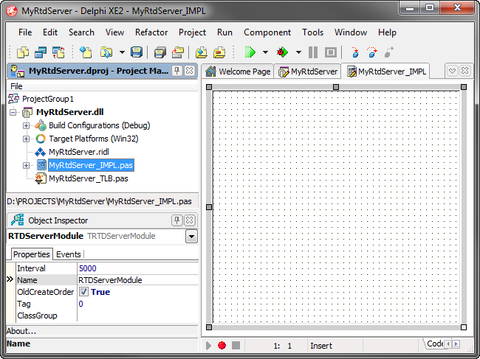Switch to the Events tab
The image size is (480, 359).
69,254
